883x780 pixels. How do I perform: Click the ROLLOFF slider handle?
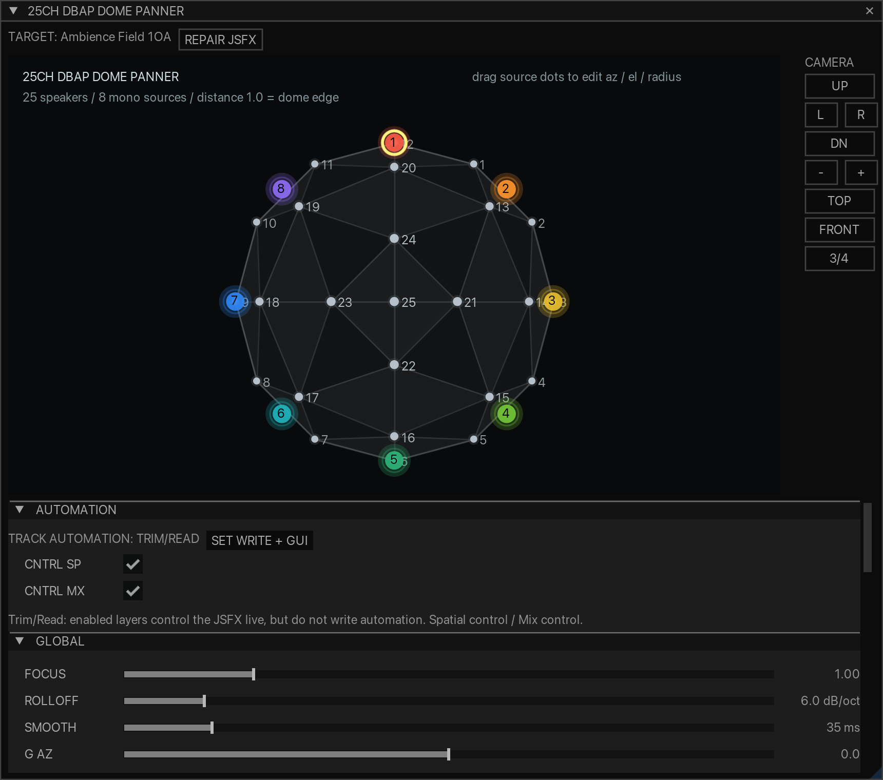pos(204,701)
